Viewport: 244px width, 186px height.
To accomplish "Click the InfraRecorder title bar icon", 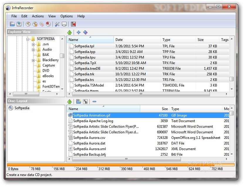I will 8,8.
